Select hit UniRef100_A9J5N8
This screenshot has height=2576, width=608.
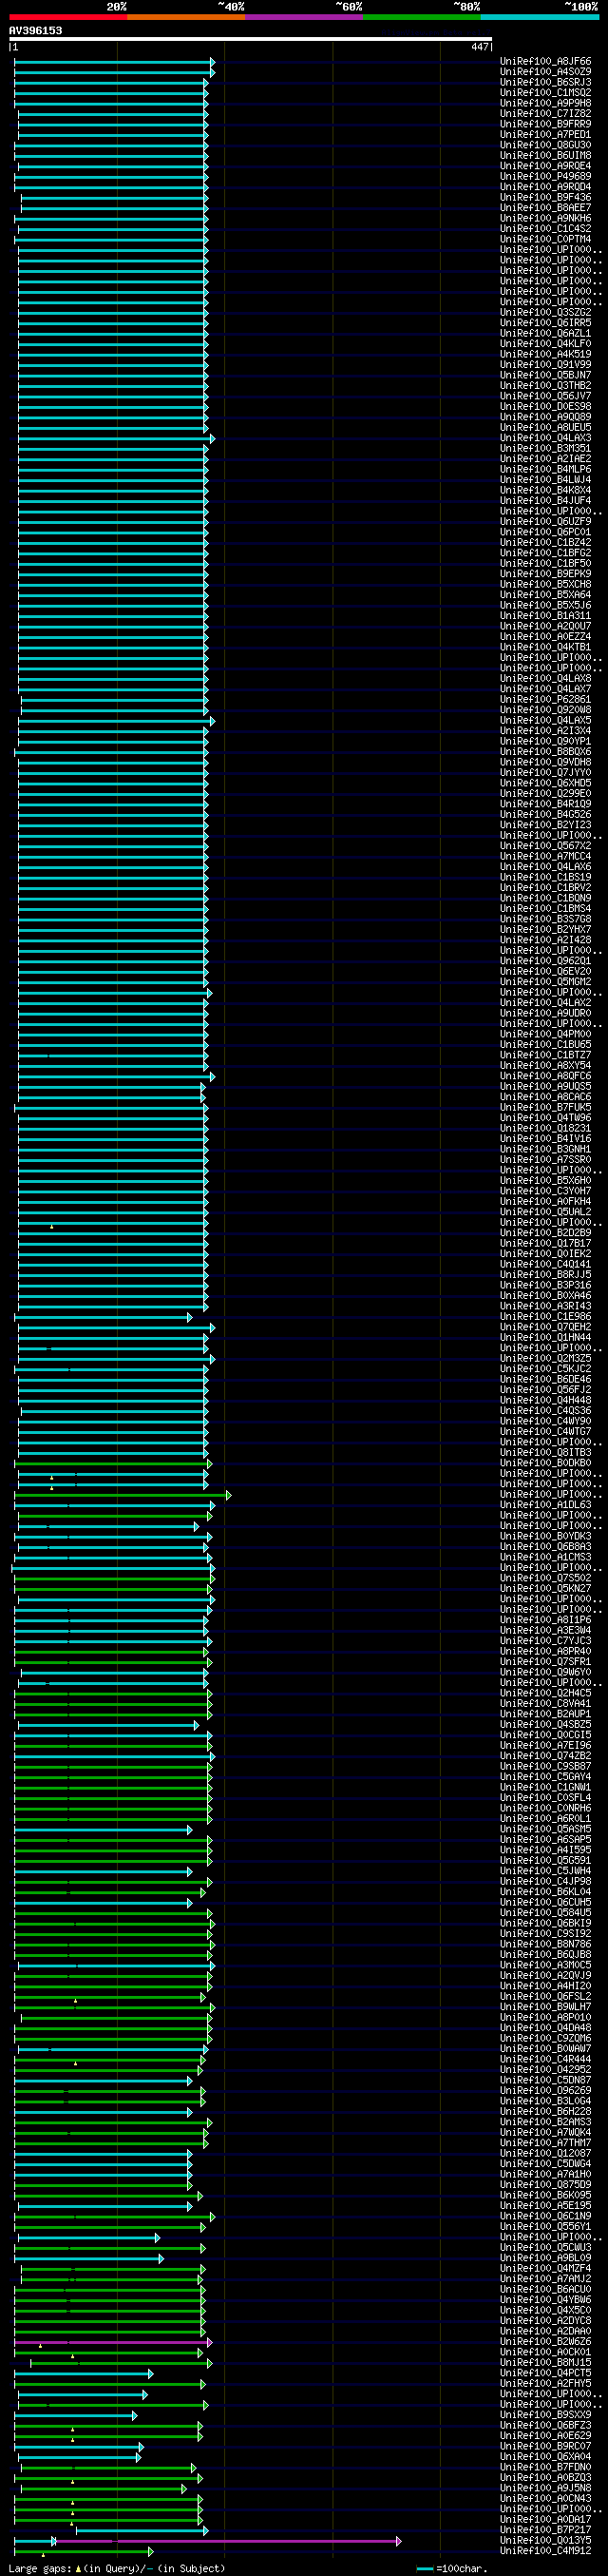point(545,2488)
